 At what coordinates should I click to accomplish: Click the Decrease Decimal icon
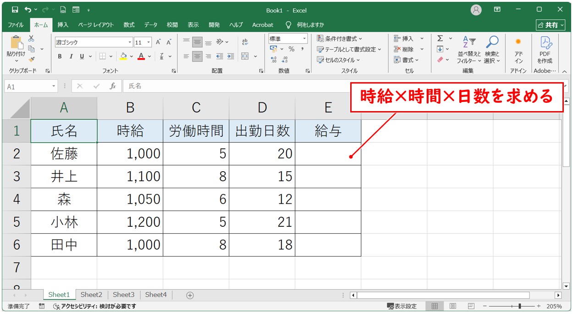(x=285, y=60)
